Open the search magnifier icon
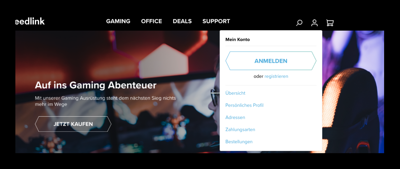Screen dimensions: 400x169 [299, 23]
